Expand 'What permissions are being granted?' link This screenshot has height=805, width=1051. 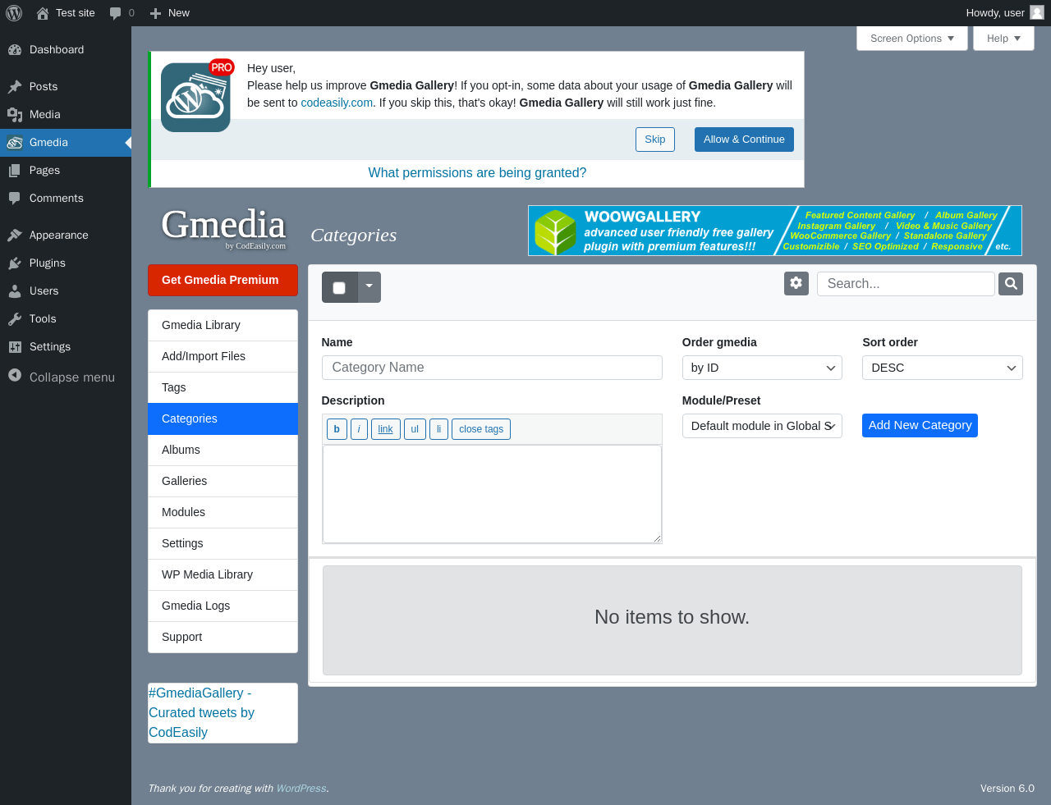coord(477,172)
